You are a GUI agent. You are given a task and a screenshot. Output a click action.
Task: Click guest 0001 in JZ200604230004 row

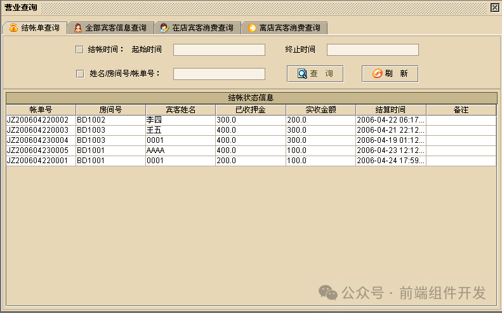click(181, 140)
